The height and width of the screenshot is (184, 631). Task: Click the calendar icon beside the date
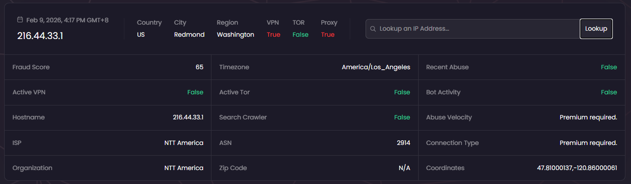20,20
